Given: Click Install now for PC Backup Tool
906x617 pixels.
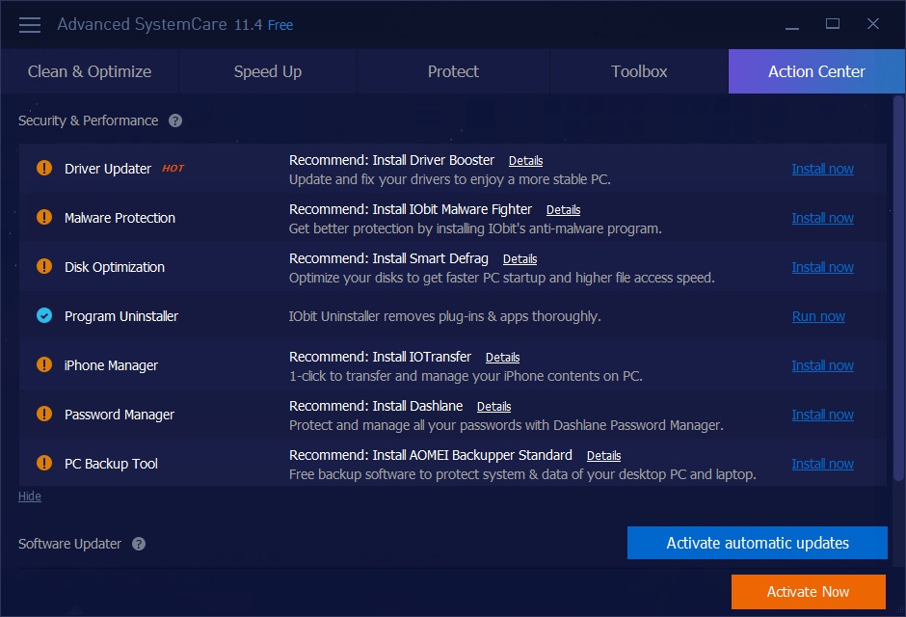Looking at the screenshot, I should (x=822, y=464).
